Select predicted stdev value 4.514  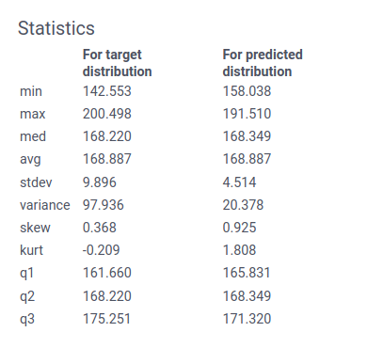coord(239,182)
